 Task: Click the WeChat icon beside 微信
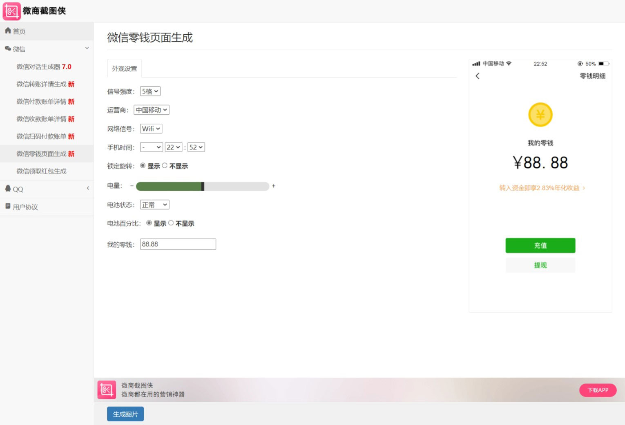tap(8, 49)
